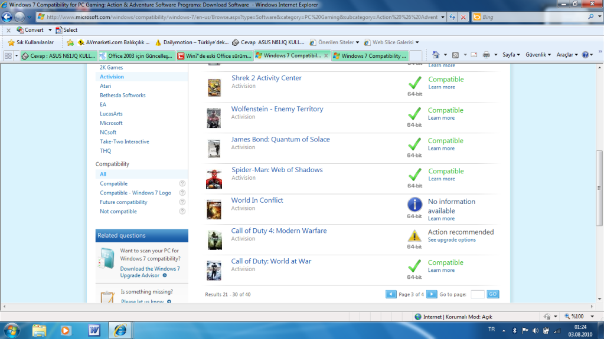Click help icon next to Not compatible
The width and height of the screenshot is (604, 339).
(x=182, y=211)
